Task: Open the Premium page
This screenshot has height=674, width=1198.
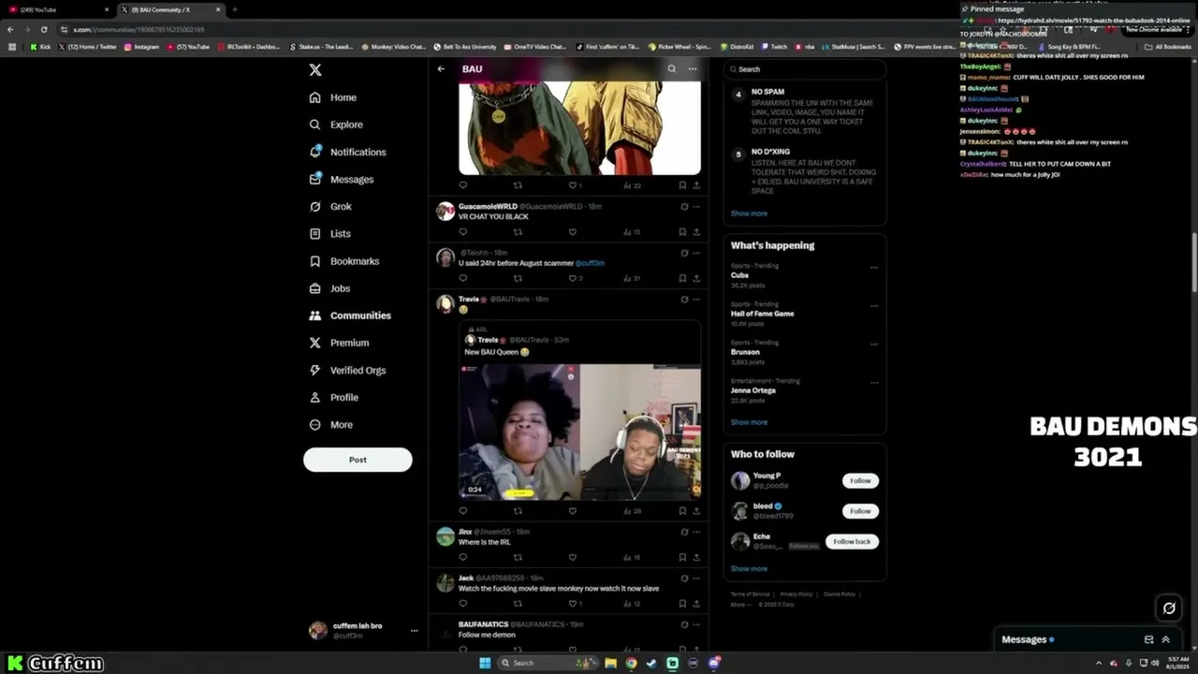Action: (x=339, y=343)
